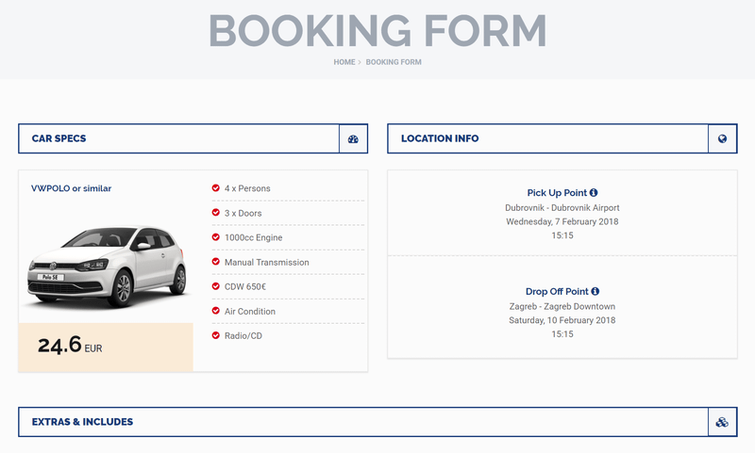Click the check icon beside 4 x Persons
Image resolution: width=755 pixels, height=453 pixels.
pyautogui.click(x=216, y=188)
